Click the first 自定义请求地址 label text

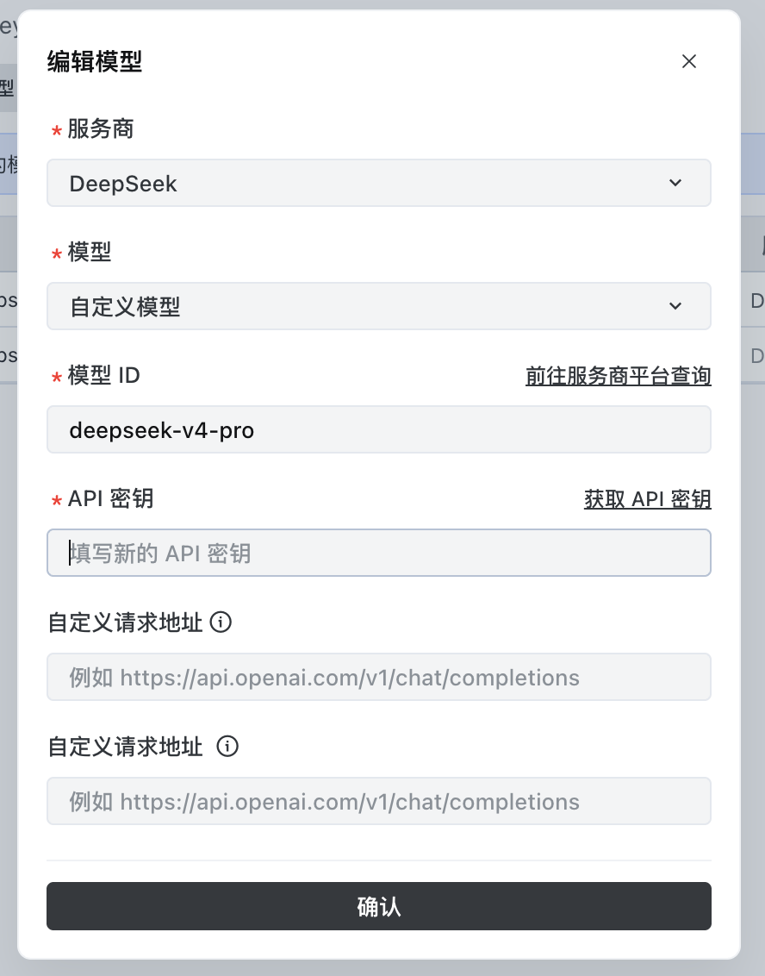[x=125, y=623]
